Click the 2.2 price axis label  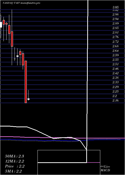[114, 96]
